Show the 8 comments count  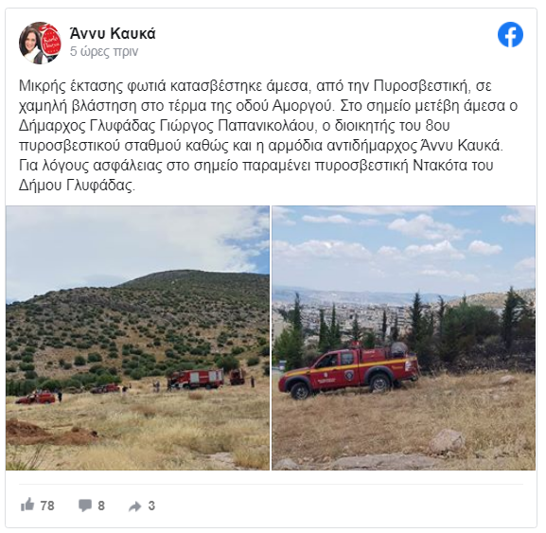(x=101, y=506)
